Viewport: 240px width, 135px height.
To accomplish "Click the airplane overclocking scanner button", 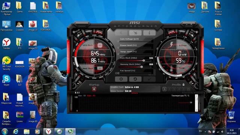I will click(135, 33).
